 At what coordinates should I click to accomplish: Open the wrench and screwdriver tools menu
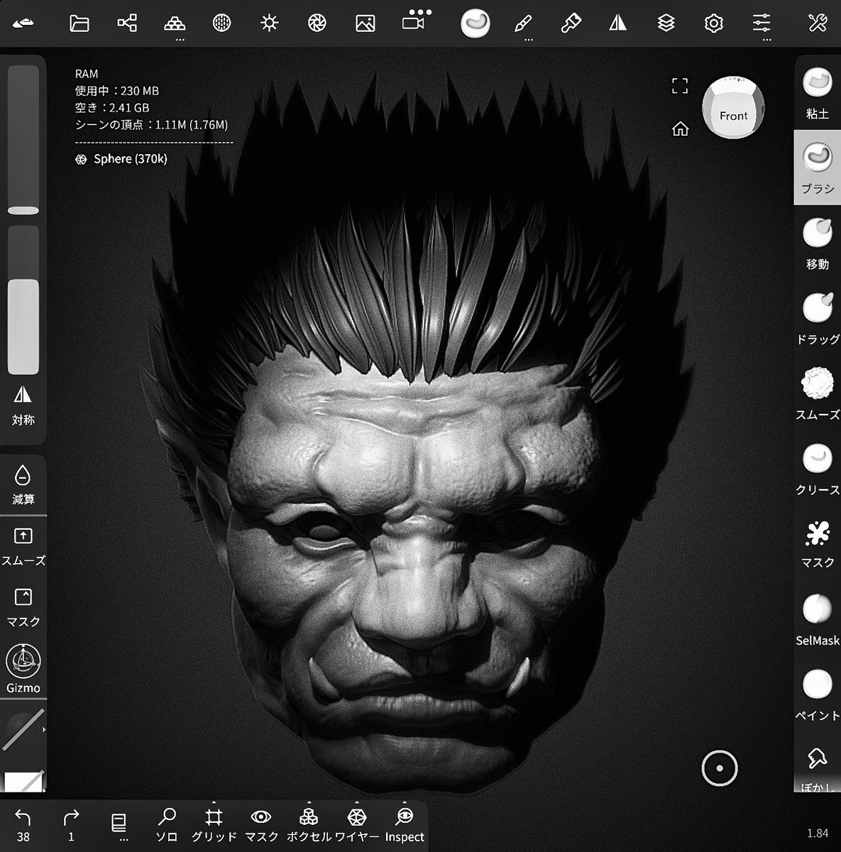pyautogui.click(x=818, y=23)
